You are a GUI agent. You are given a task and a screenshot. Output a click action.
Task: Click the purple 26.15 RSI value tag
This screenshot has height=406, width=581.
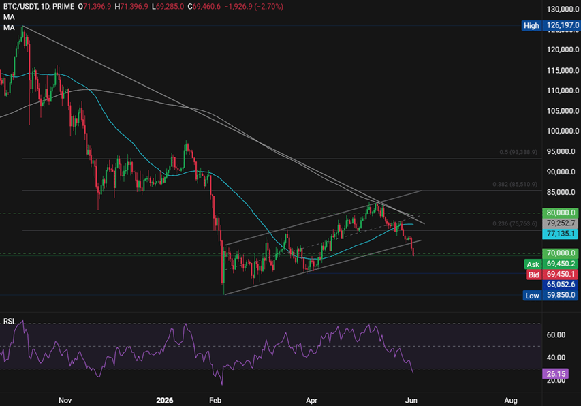[x=556, y=374]
